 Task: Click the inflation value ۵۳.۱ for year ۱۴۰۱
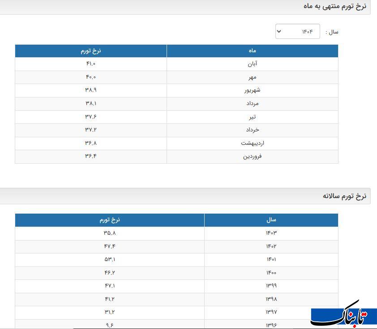(x=110, y=260)
